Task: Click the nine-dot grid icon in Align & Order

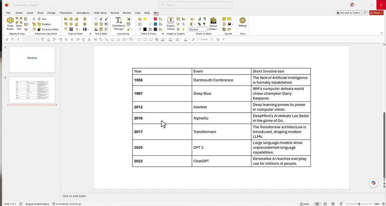Action: click(71, 29)
